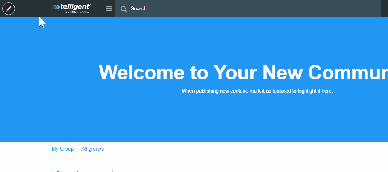Open the hamburger navigation menu
The height and width of the screenshot is (172, 388).
point(109,9)
